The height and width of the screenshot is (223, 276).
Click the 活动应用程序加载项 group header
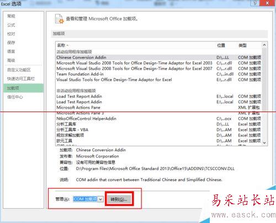coord(74,52)
